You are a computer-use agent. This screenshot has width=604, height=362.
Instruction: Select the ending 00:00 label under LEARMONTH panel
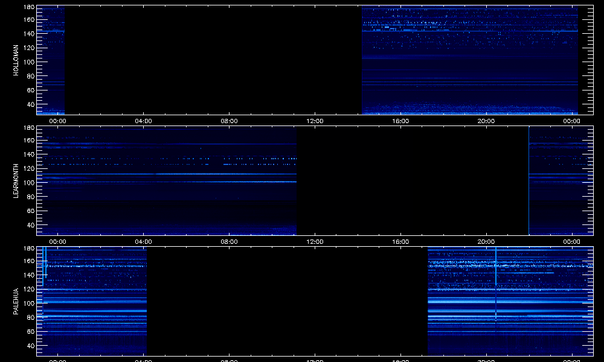coord(571,242)
